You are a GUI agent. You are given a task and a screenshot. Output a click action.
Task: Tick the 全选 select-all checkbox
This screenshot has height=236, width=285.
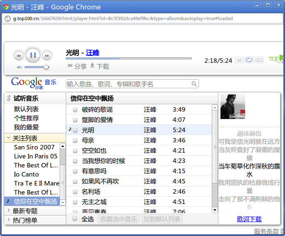point(75,219)
